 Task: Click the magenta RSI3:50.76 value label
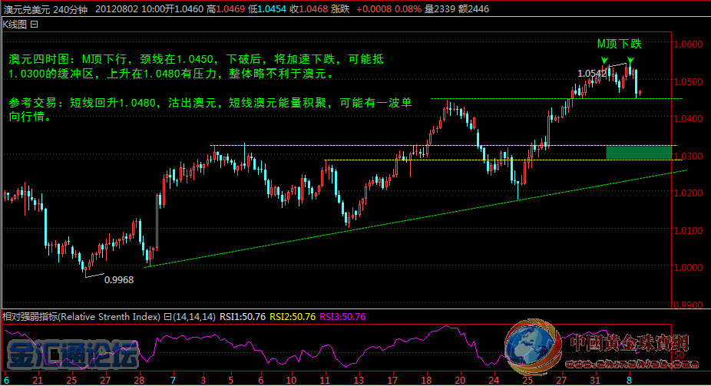[342, 316]
